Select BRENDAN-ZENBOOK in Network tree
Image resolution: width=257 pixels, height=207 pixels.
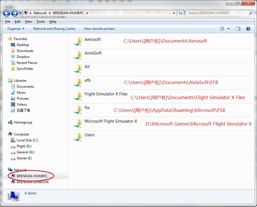click(x=33, y=182)
